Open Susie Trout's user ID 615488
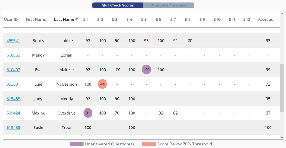The image size is (286, 148). tap(13, 128)
